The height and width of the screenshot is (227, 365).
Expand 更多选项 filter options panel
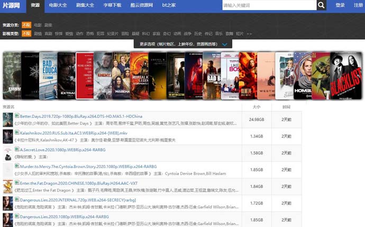click(x=183, y=44)
